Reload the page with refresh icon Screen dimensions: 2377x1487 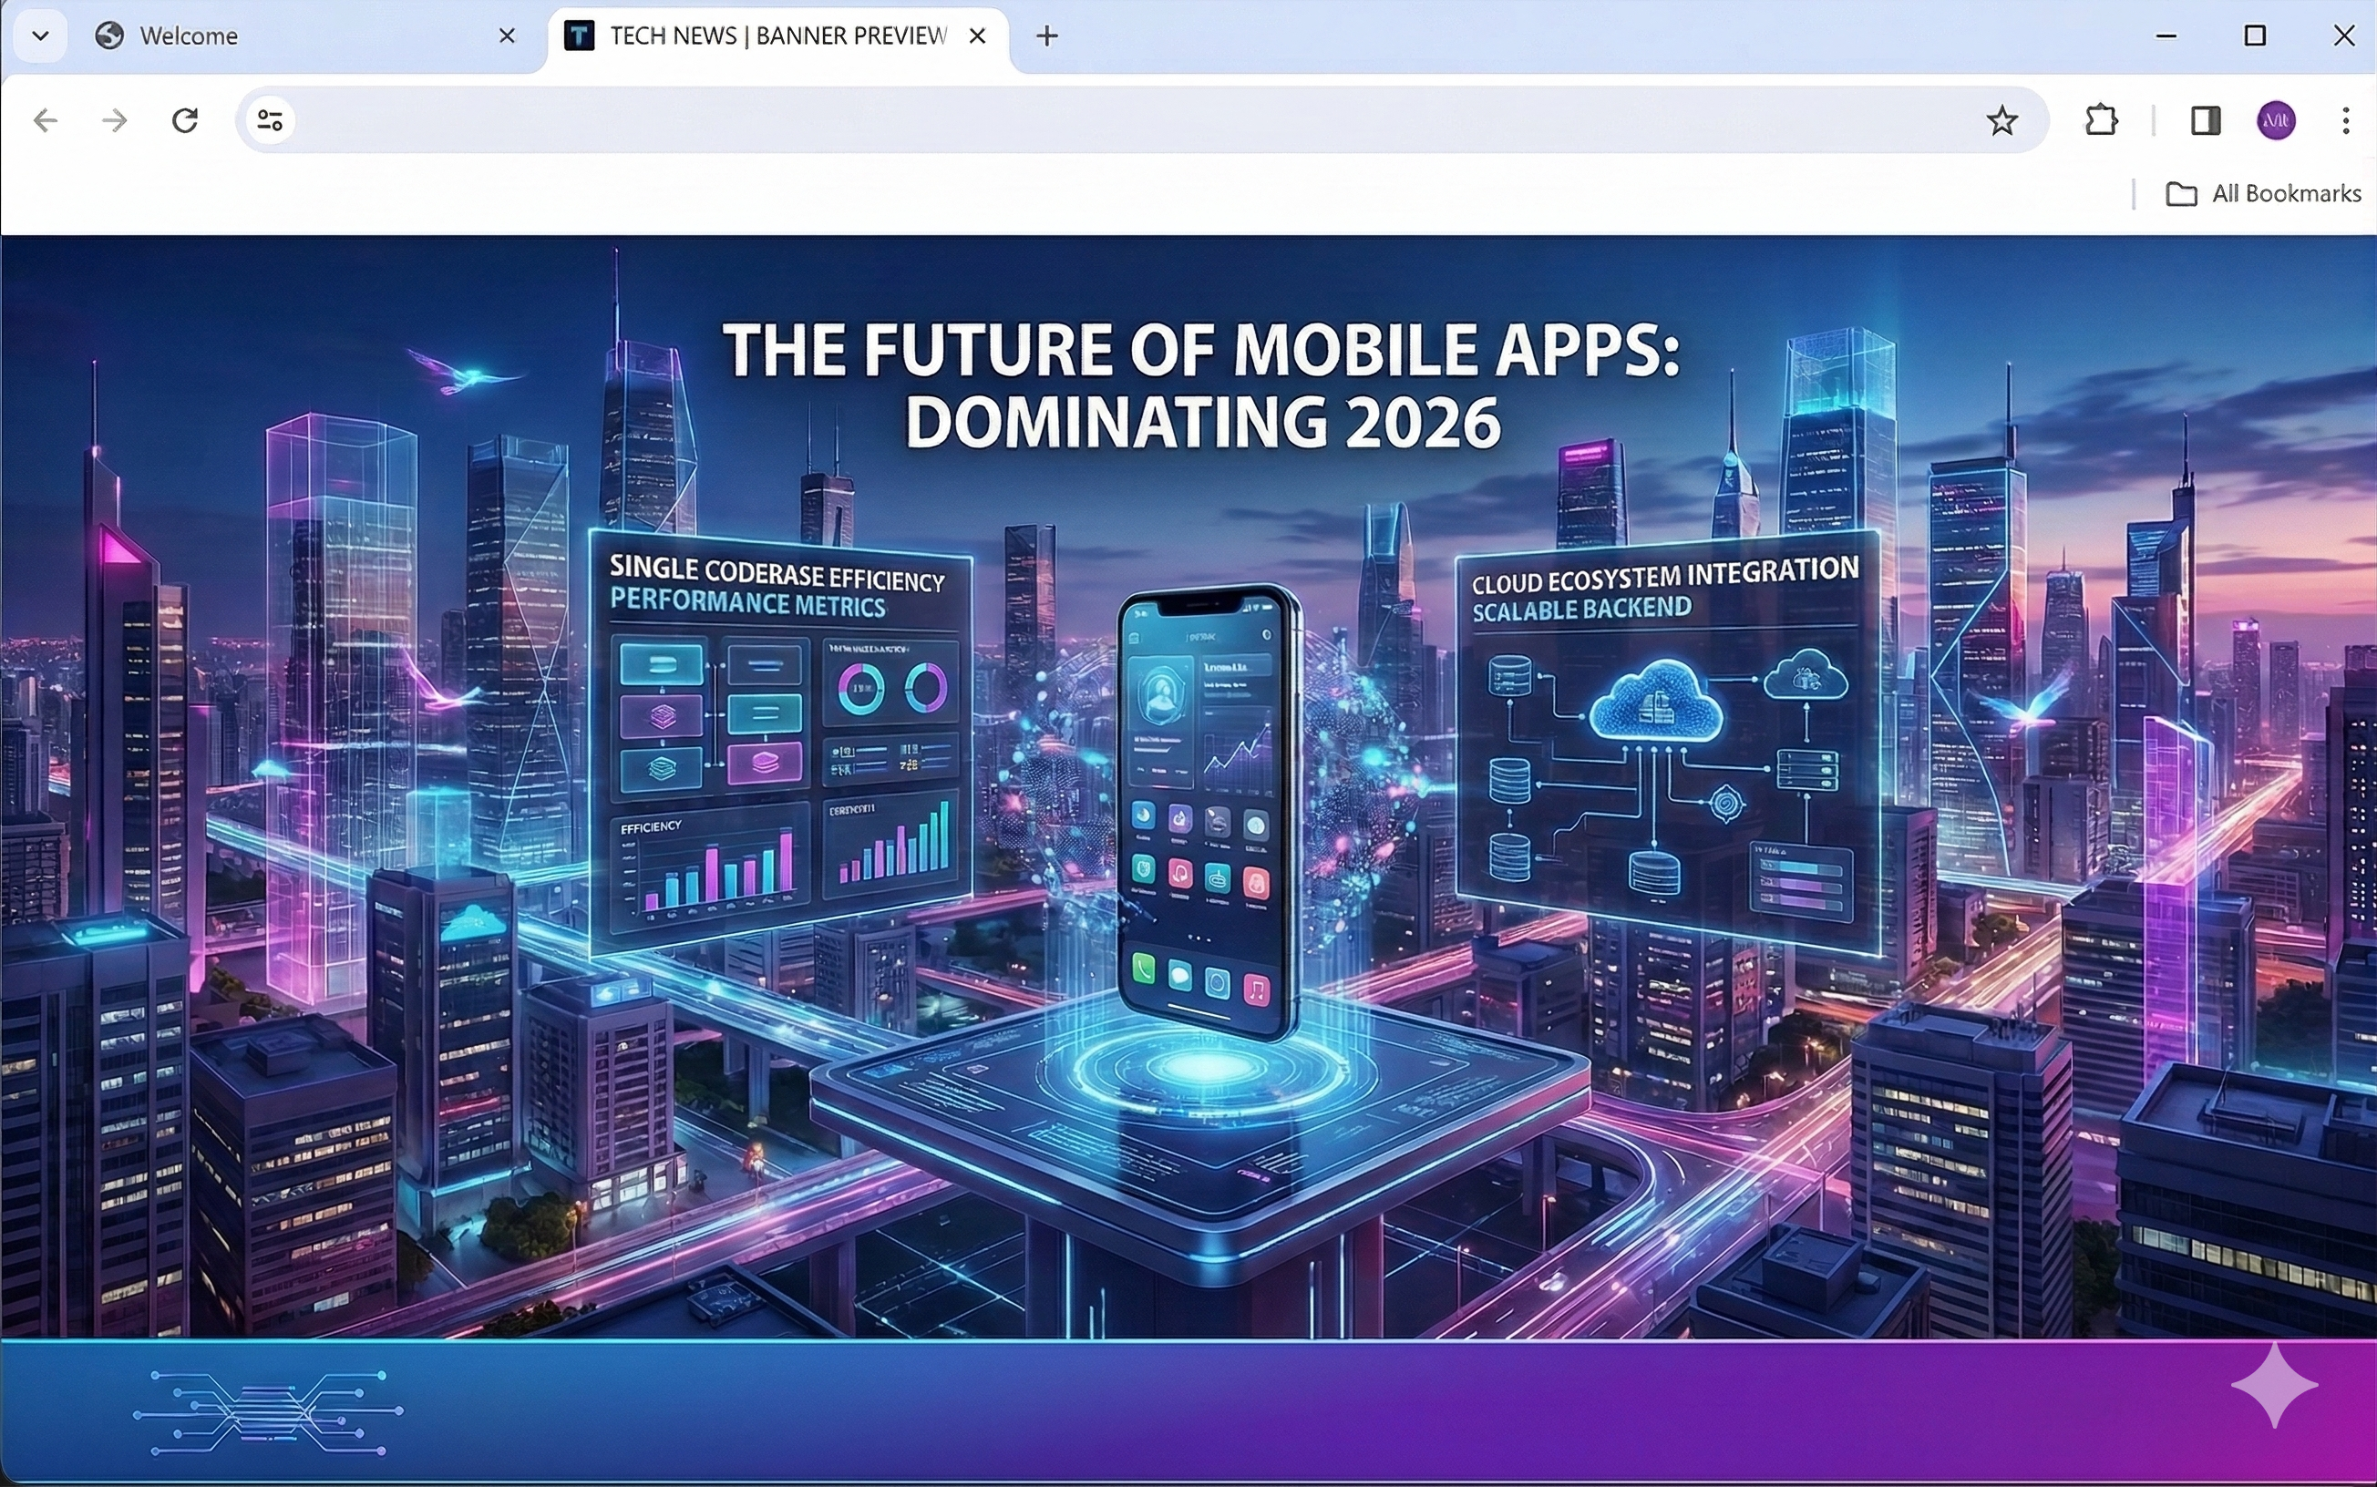(x=185, y=121)
